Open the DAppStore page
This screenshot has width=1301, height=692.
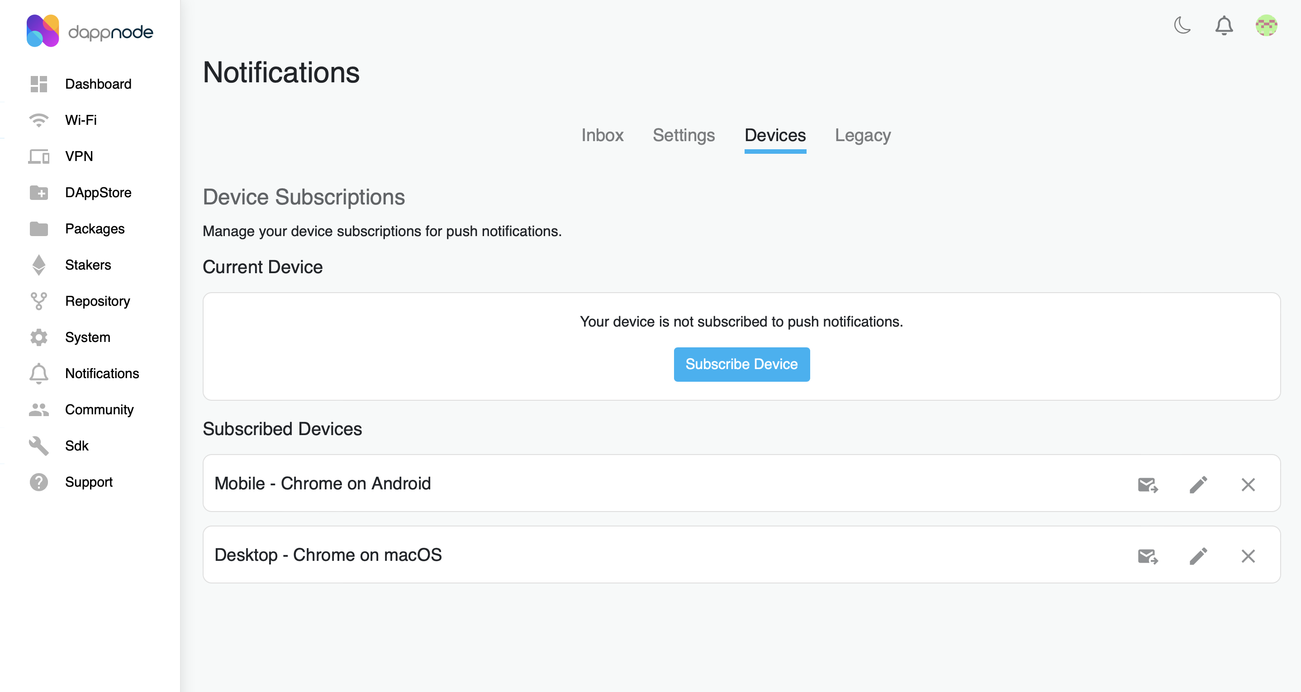tap(98, 192)
